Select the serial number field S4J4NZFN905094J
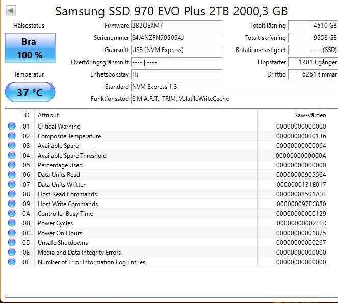This screenshot has height=303, width=338. pos(176,38)
